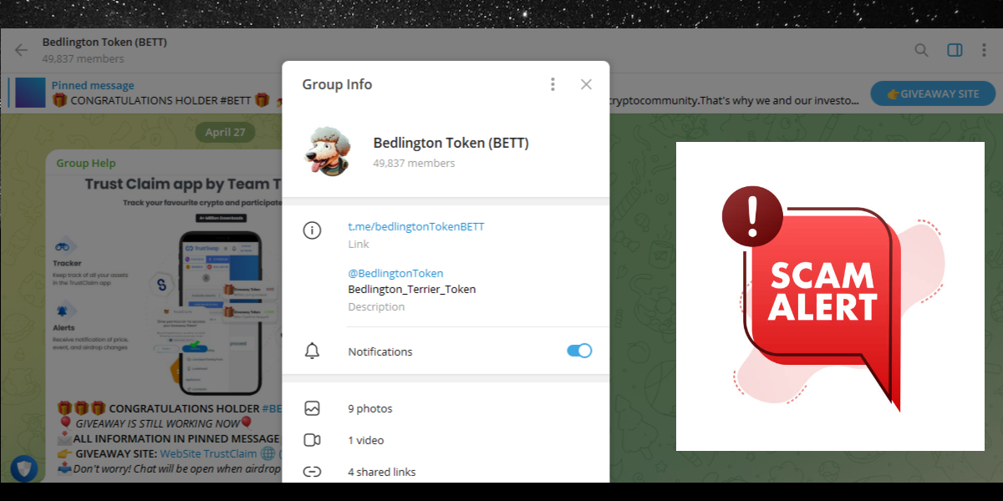Open the t.me/bedlingtonTokenBETT link

point(416,226)
